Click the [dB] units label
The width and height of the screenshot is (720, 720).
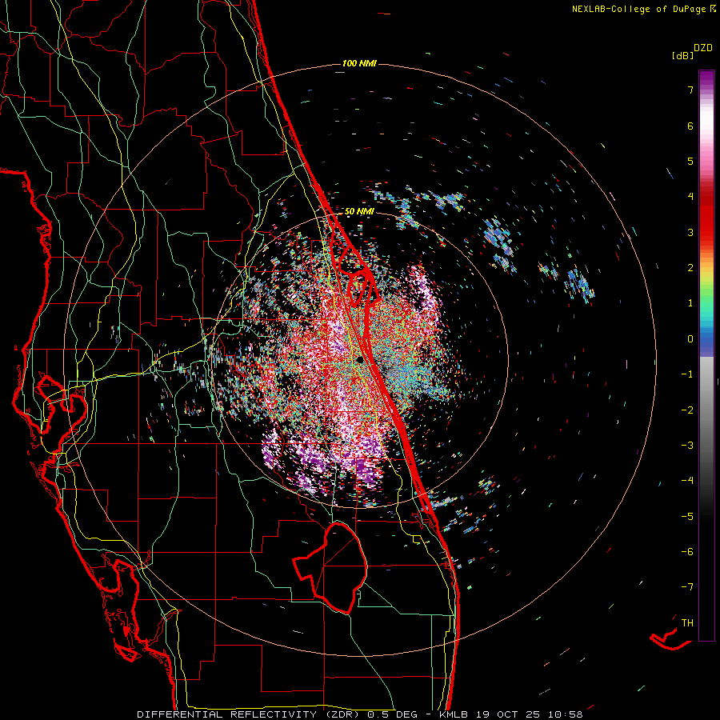tap(682, 55)
